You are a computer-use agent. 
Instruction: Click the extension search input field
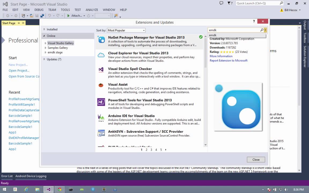pos(234,30)
